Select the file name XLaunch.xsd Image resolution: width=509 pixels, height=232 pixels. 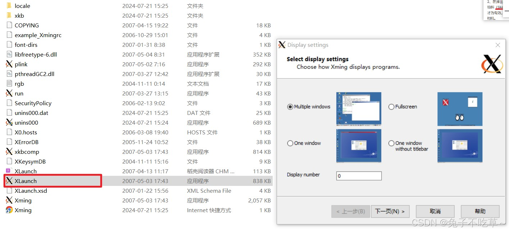pyautogui.click(x=31, y=191)
